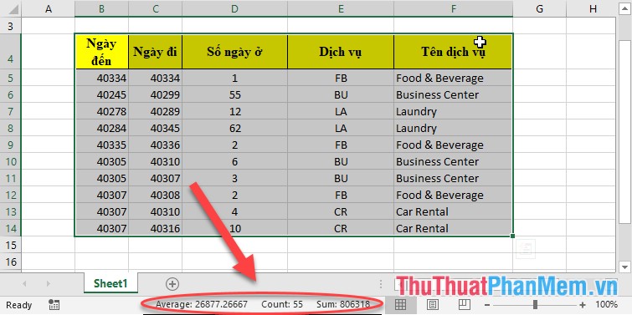Select column C header

pos(155,9)
